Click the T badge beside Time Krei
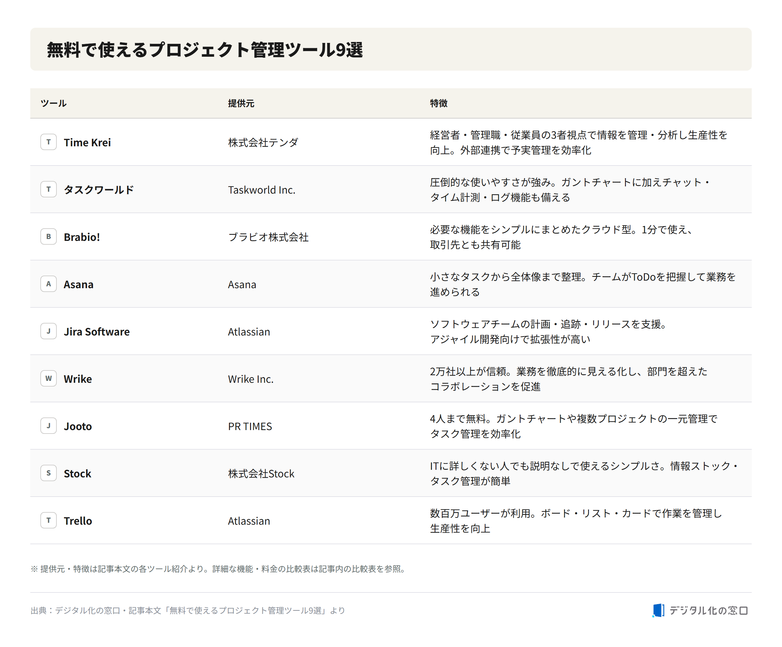 click(x=49, y=142)
